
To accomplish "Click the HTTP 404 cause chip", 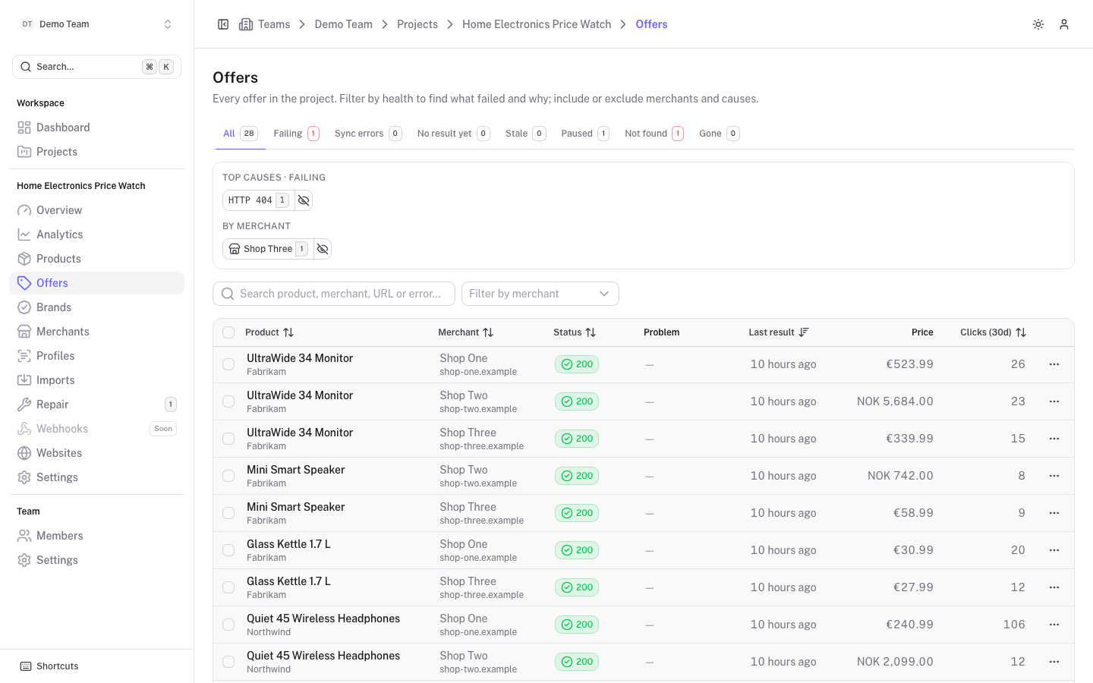I will (x=258, y=200).
